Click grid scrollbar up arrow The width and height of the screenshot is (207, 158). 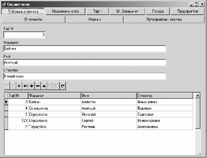(198, 95)
